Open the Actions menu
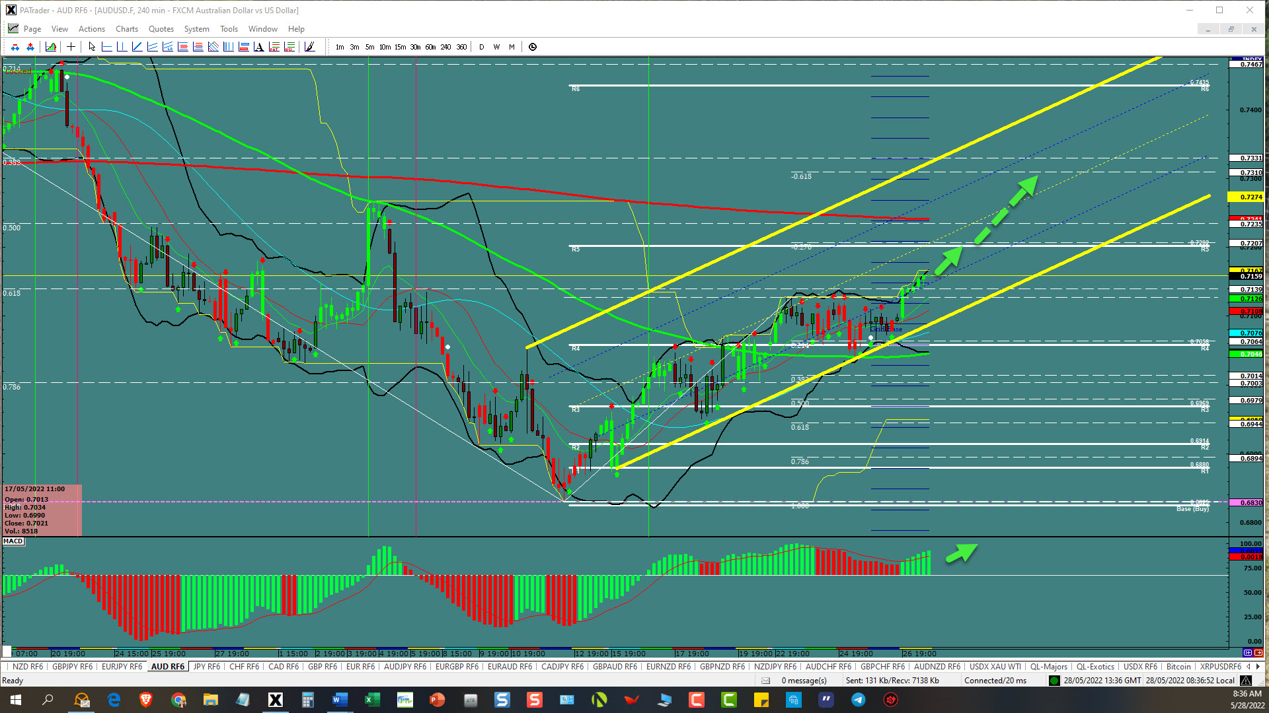This screenshot has width=1269, height=713. tap(92, 29)
